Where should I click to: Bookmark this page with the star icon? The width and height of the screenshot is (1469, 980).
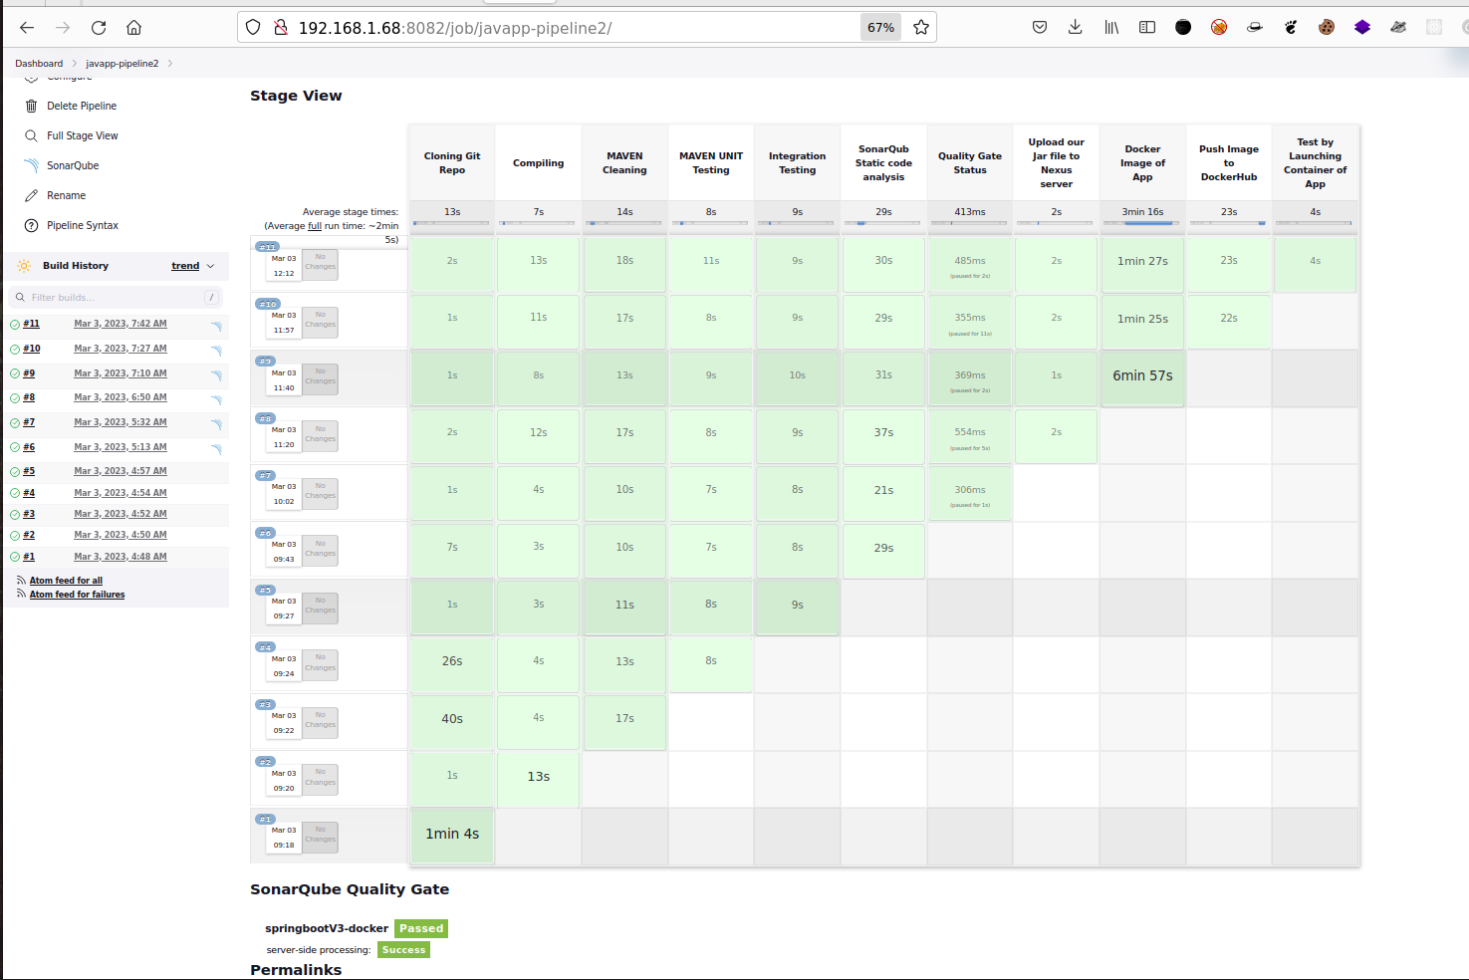pos(921,28)
